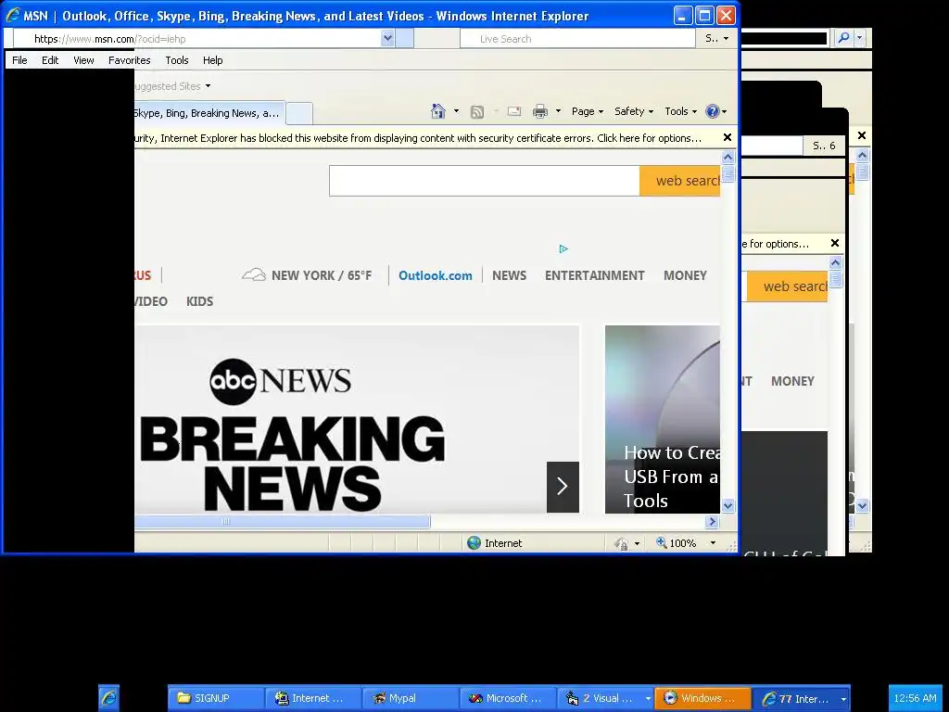
Task: Open the ENTERTAINMENT navigation link
Action: click(594, 275)
